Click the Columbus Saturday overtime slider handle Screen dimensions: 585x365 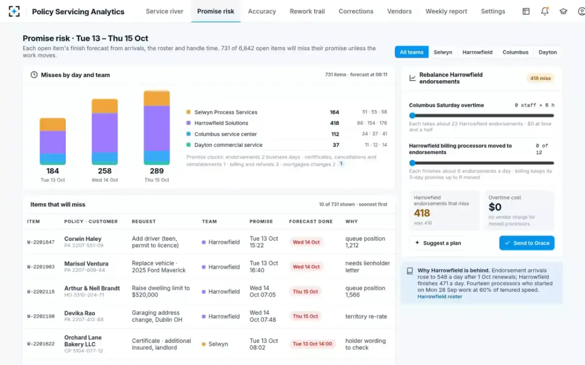click(412, 115)
